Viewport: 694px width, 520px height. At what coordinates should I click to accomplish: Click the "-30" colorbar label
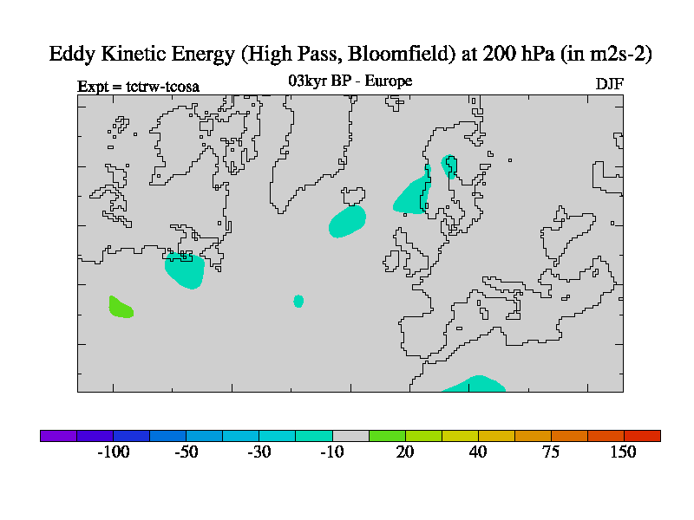pos(259,452)
